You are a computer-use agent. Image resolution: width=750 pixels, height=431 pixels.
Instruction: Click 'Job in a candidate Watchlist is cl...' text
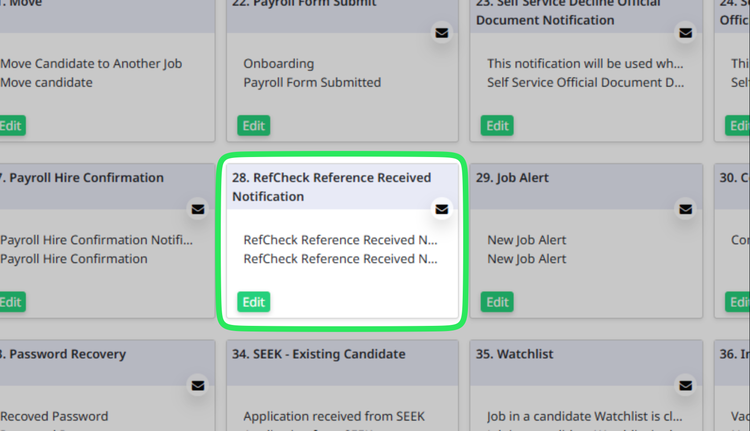click(x=585, y=416)
